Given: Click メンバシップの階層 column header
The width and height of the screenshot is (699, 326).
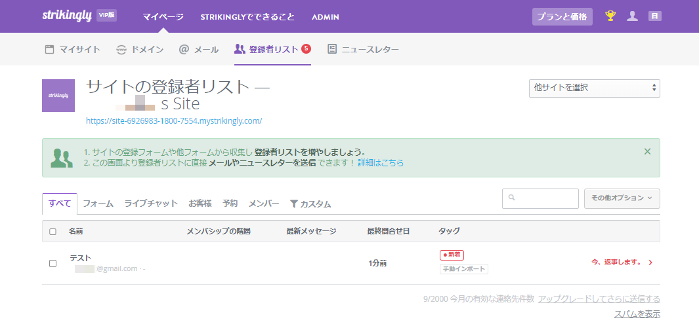Looking at the screenshot, I should pos(219,231).
